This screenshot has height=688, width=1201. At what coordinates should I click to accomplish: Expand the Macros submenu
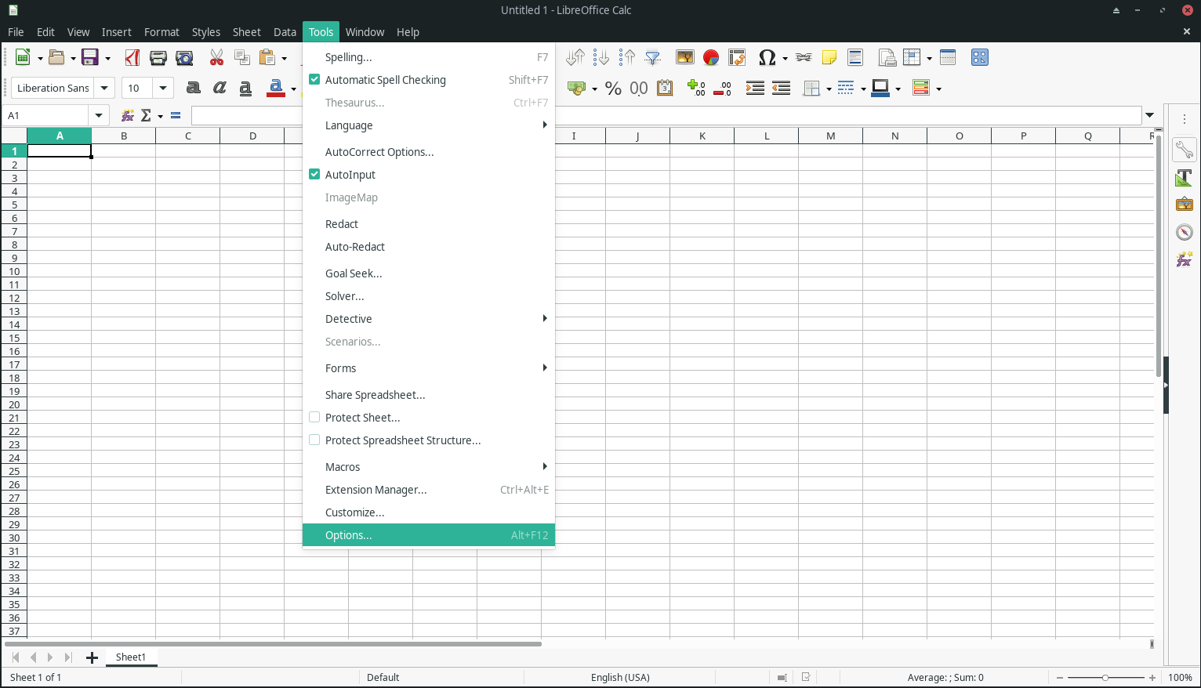pos(343,466)
